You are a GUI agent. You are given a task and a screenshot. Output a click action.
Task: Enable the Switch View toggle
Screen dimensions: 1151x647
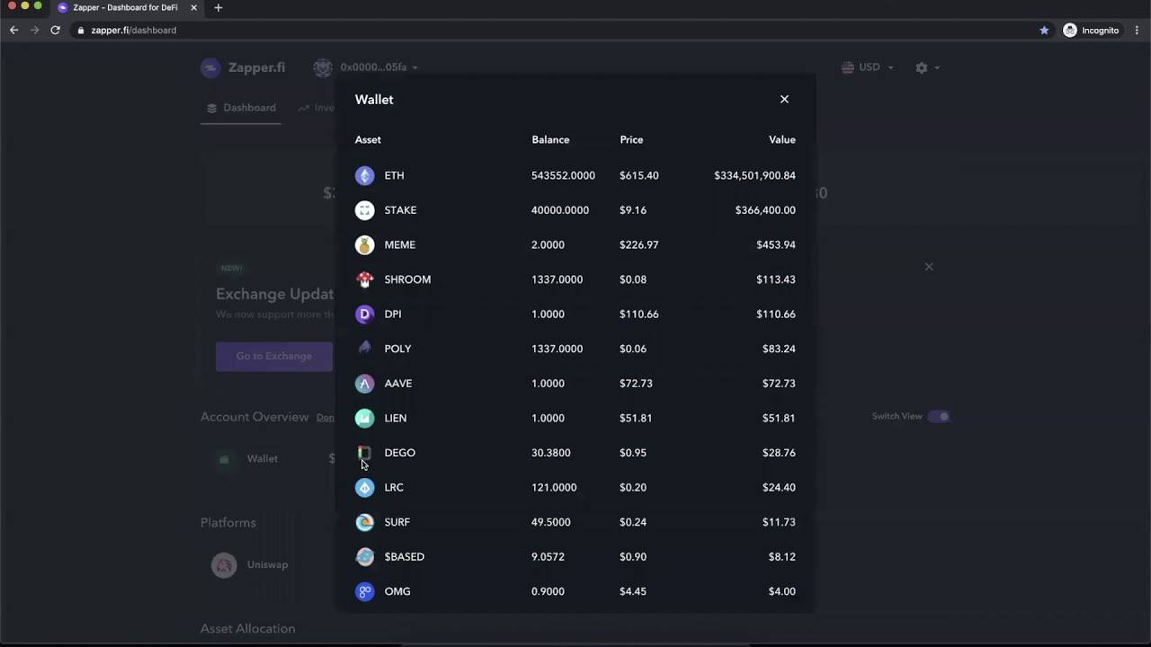coord(940,416)
